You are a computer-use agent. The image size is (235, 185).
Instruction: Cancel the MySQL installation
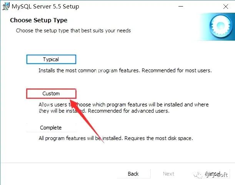point(212,174)
